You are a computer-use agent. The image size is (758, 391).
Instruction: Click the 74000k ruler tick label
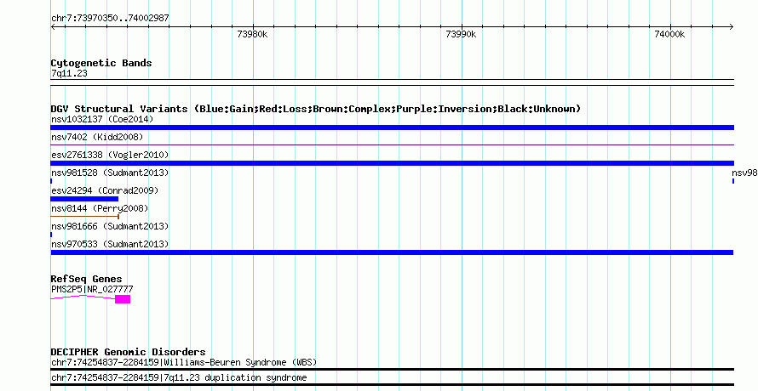pos(669,34)
